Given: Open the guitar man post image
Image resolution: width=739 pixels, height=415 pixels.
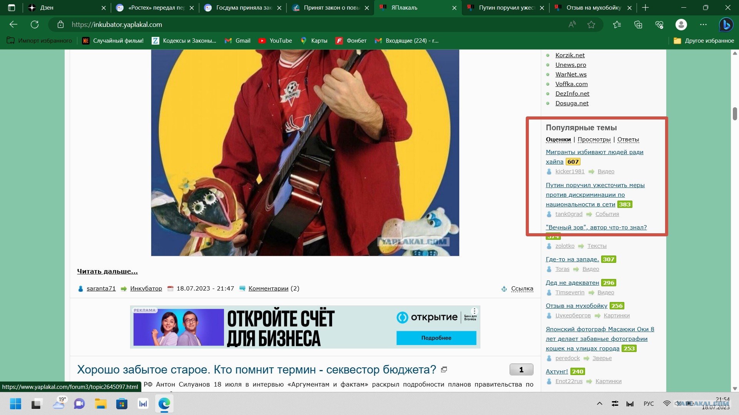Looking at the screenshot, I should click(x=305, y=153).
